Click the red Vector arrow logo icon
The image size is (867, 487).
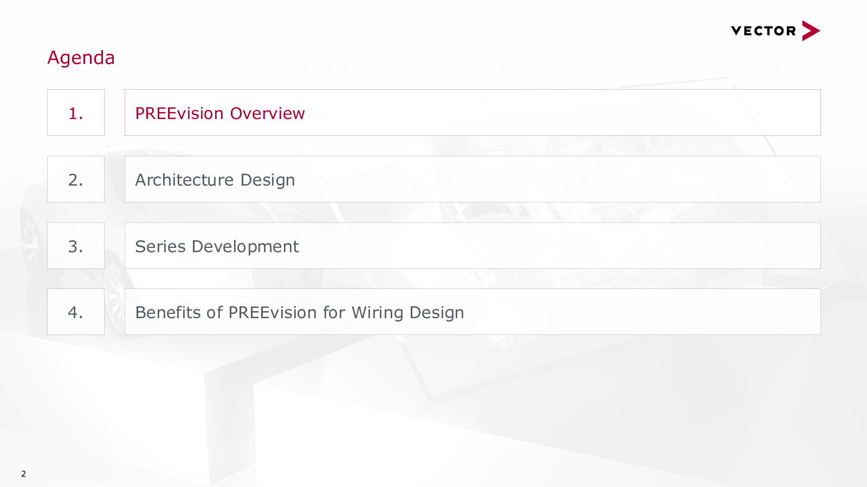[811, 31]
